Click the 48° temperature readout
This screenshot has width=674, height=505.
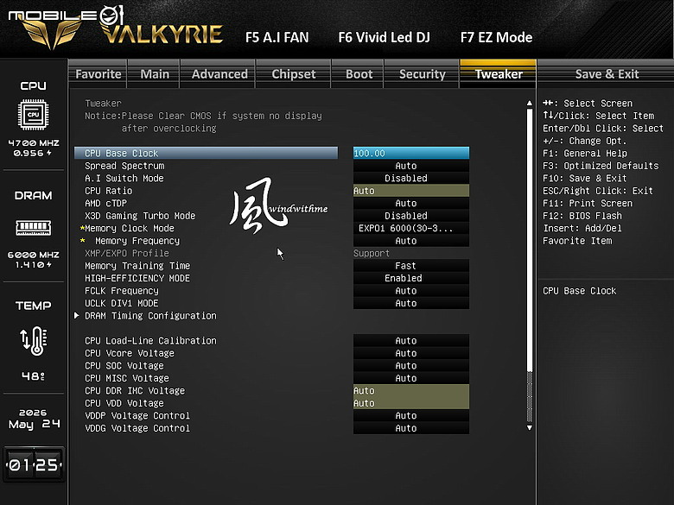tap(33, 376)
